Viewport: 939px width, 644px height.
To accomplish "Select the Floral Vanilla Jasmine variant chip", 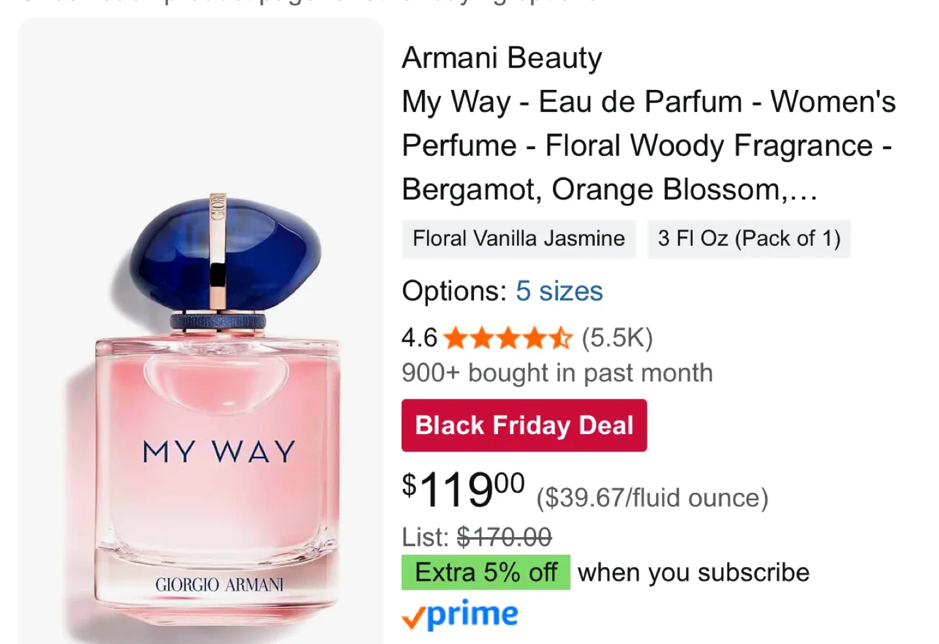I will [x=518, y=239].
